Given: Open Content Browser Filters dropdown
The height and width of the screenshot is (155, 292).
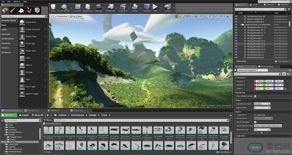Looking at the screenshot, I should click(49, 120).
